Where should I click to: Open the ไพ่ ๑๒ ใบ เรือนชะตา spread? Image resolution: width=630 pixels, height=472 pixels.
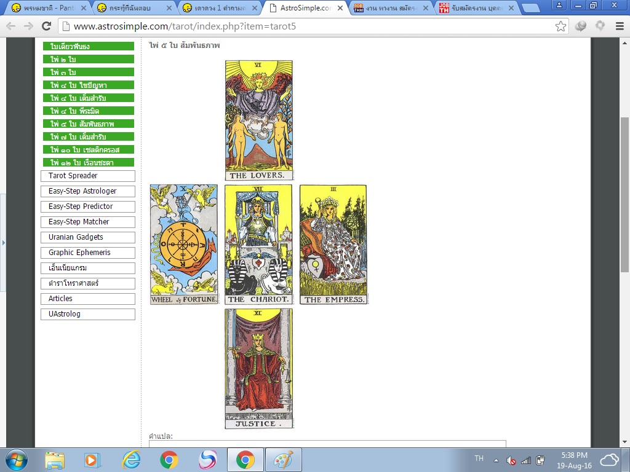pos(89,162)
